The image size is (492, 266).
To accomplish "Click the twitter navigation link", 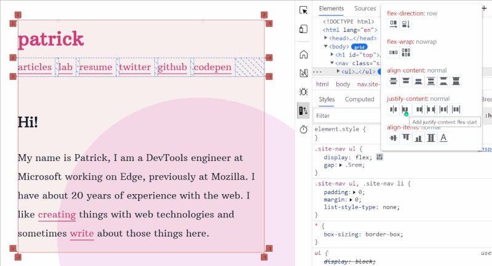I will pos(135,67).
